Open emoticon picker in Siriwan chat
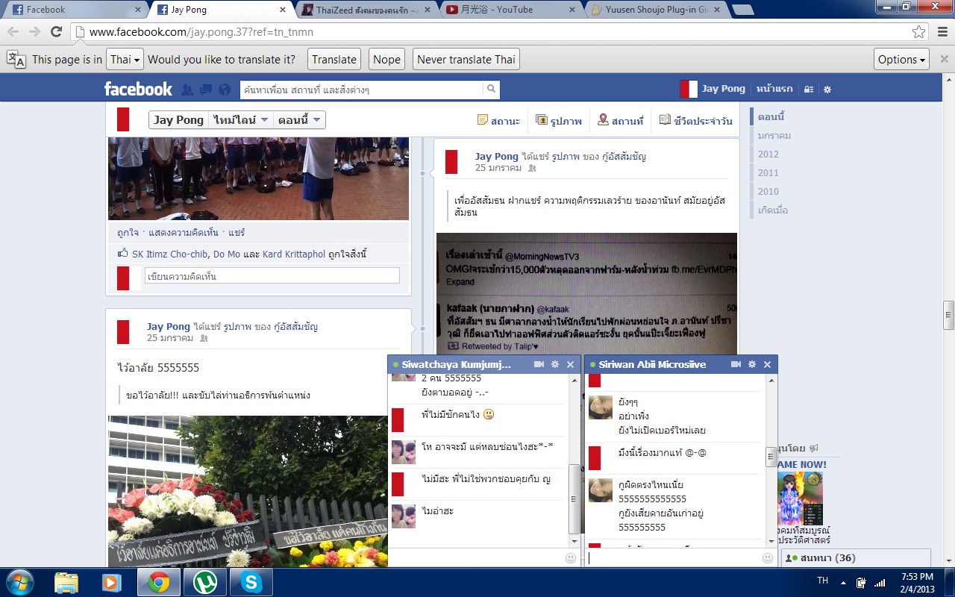The image size is (955, 597). point(768,557)
